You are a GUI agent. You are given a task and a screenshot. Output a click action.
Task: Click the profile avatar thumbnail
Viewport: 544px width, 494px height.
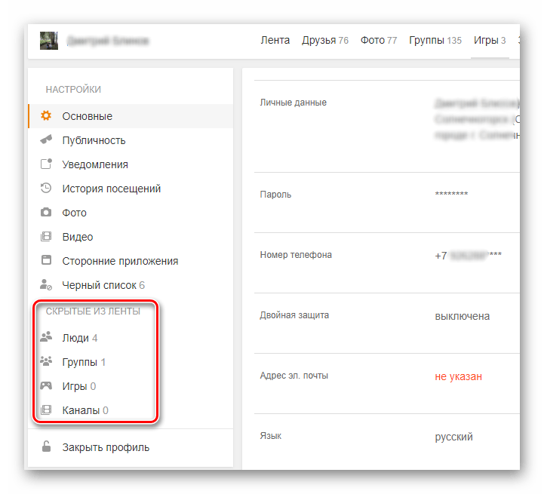[49, 41]
